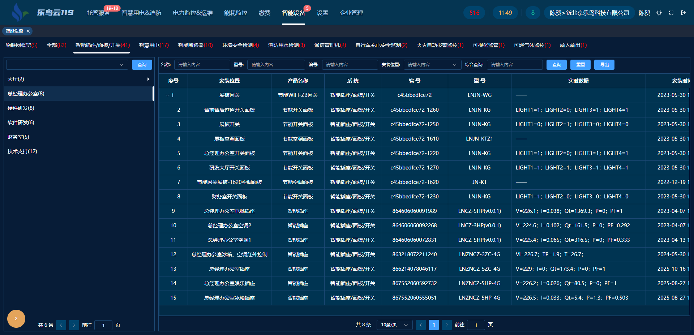This screenshot has width=694, height=335.
Task: Select 软件研发(6) in location tree
Action: [79, 123]
